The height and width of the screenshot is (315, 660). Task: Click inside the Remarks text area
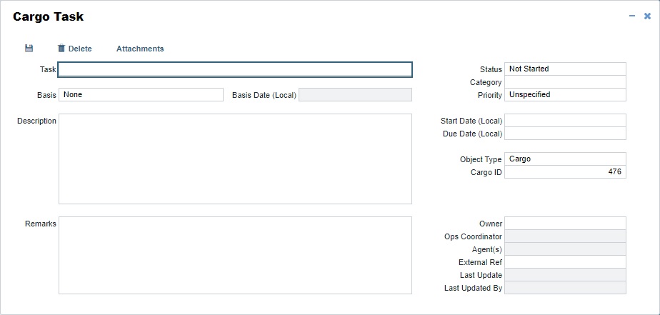pos(235,255)
